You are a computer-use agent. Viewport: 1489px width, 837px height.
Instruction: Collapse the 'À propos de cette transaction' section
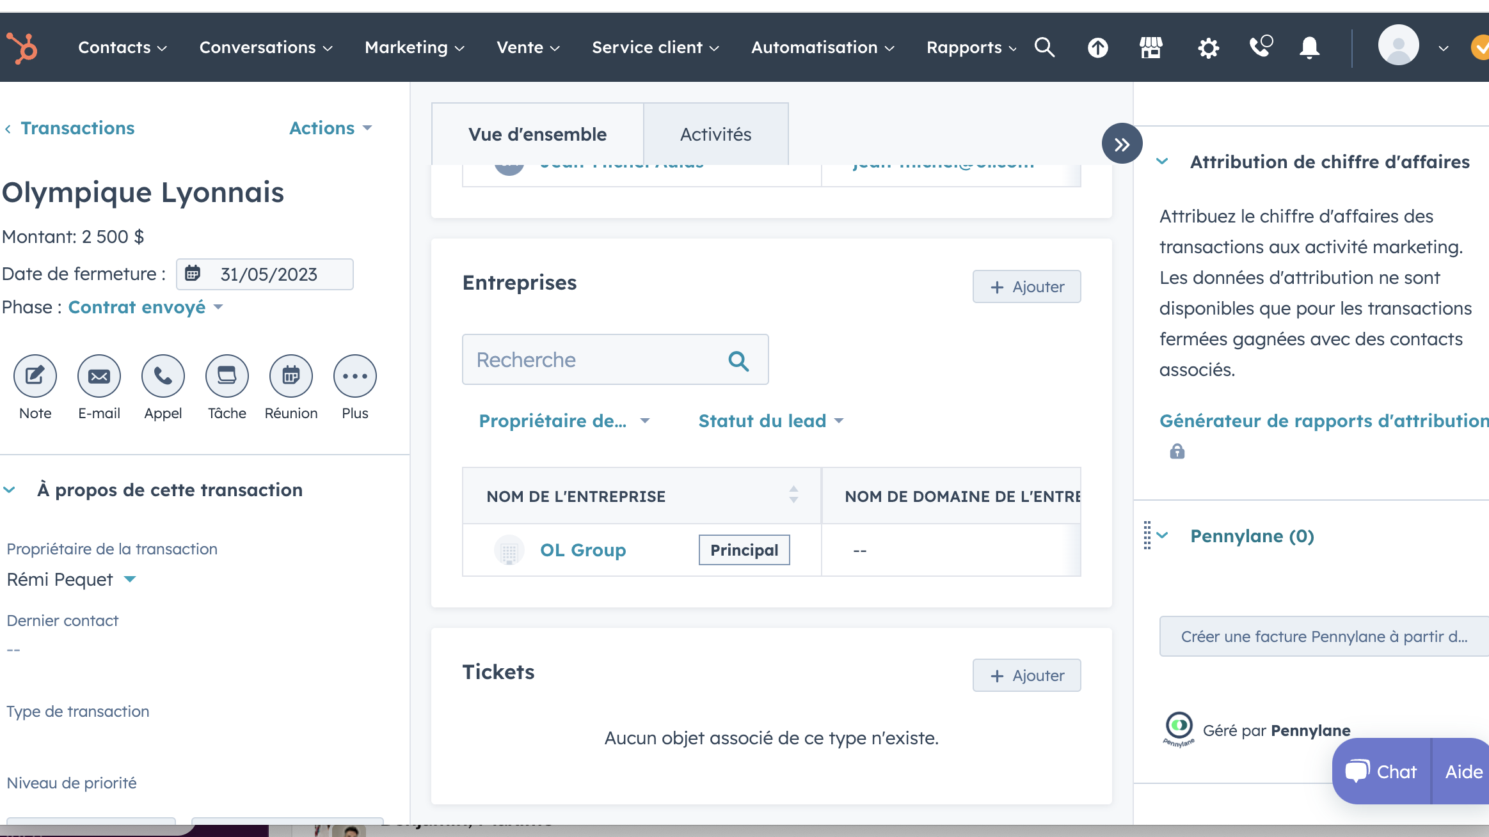click(x=9, y=490)
